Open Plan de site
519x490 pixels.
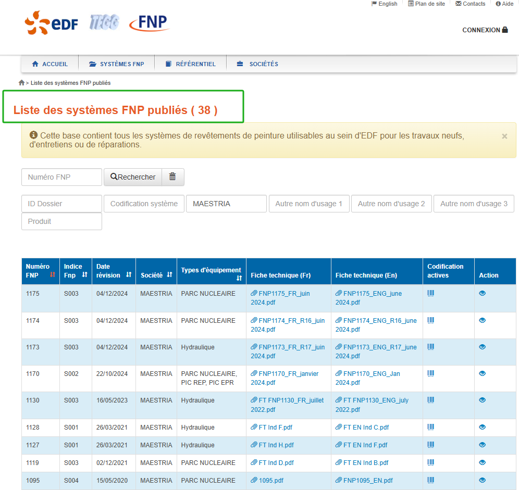pos(426,4)
